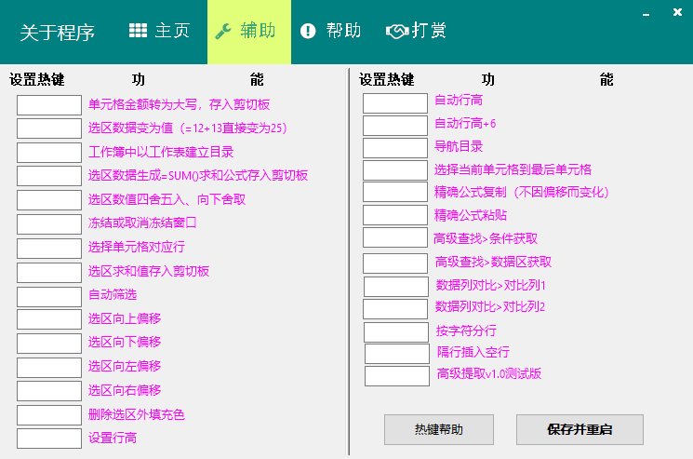
Task: Click hotkey box for 冻结或取消冻结窗口
Action: pyautogui.click(x=49, y=223)
